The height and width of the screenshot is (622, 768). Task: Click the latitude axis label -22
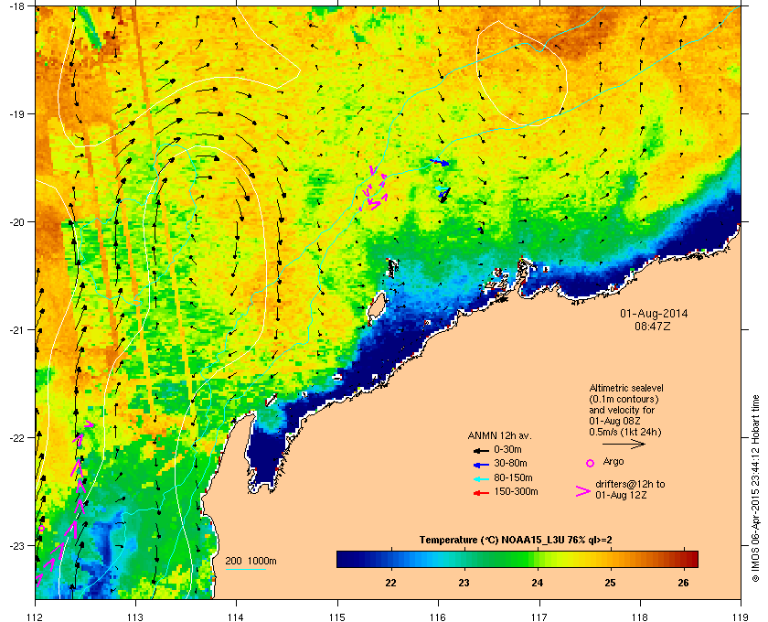[16, 437]
